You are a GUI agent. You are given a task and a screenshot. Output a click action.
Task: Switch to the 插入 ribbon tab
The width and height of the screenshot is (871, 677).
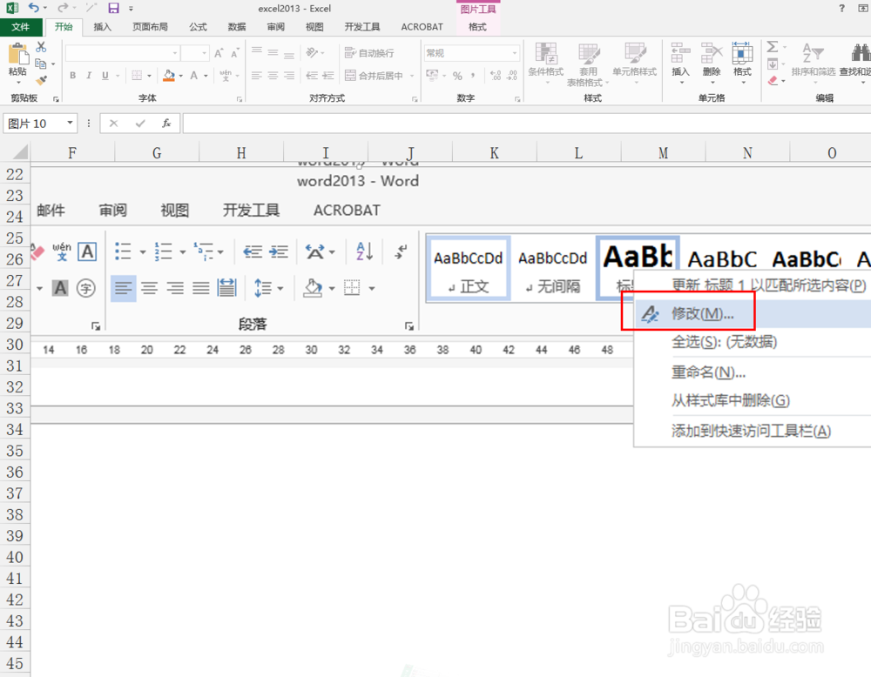tap(102, 27)
